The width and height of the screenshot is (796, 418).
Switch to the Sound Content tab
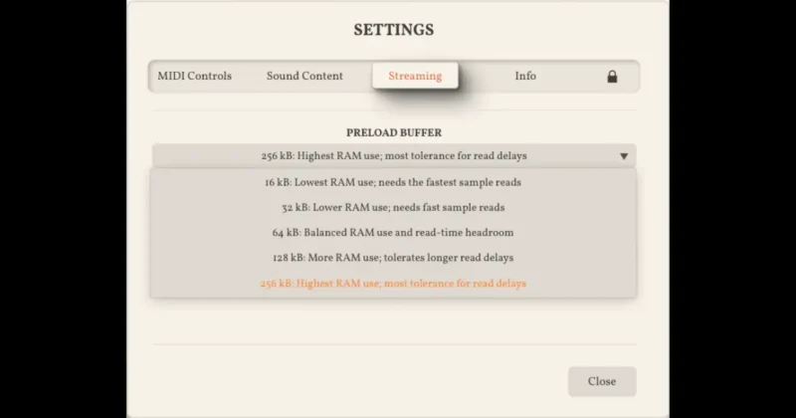304,77
